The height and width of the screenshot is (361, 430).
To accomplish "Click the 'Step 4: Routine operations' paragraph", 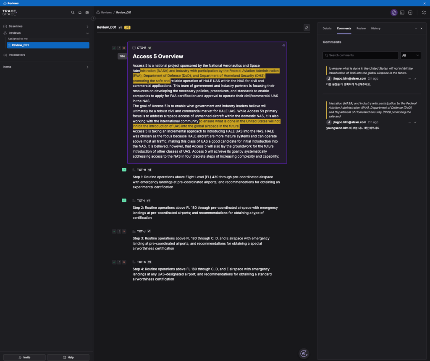I will 202,274.
